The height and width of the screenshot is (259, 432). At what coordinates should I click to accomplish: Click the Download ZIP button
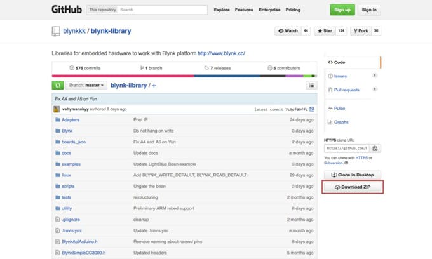coord(352,187)
